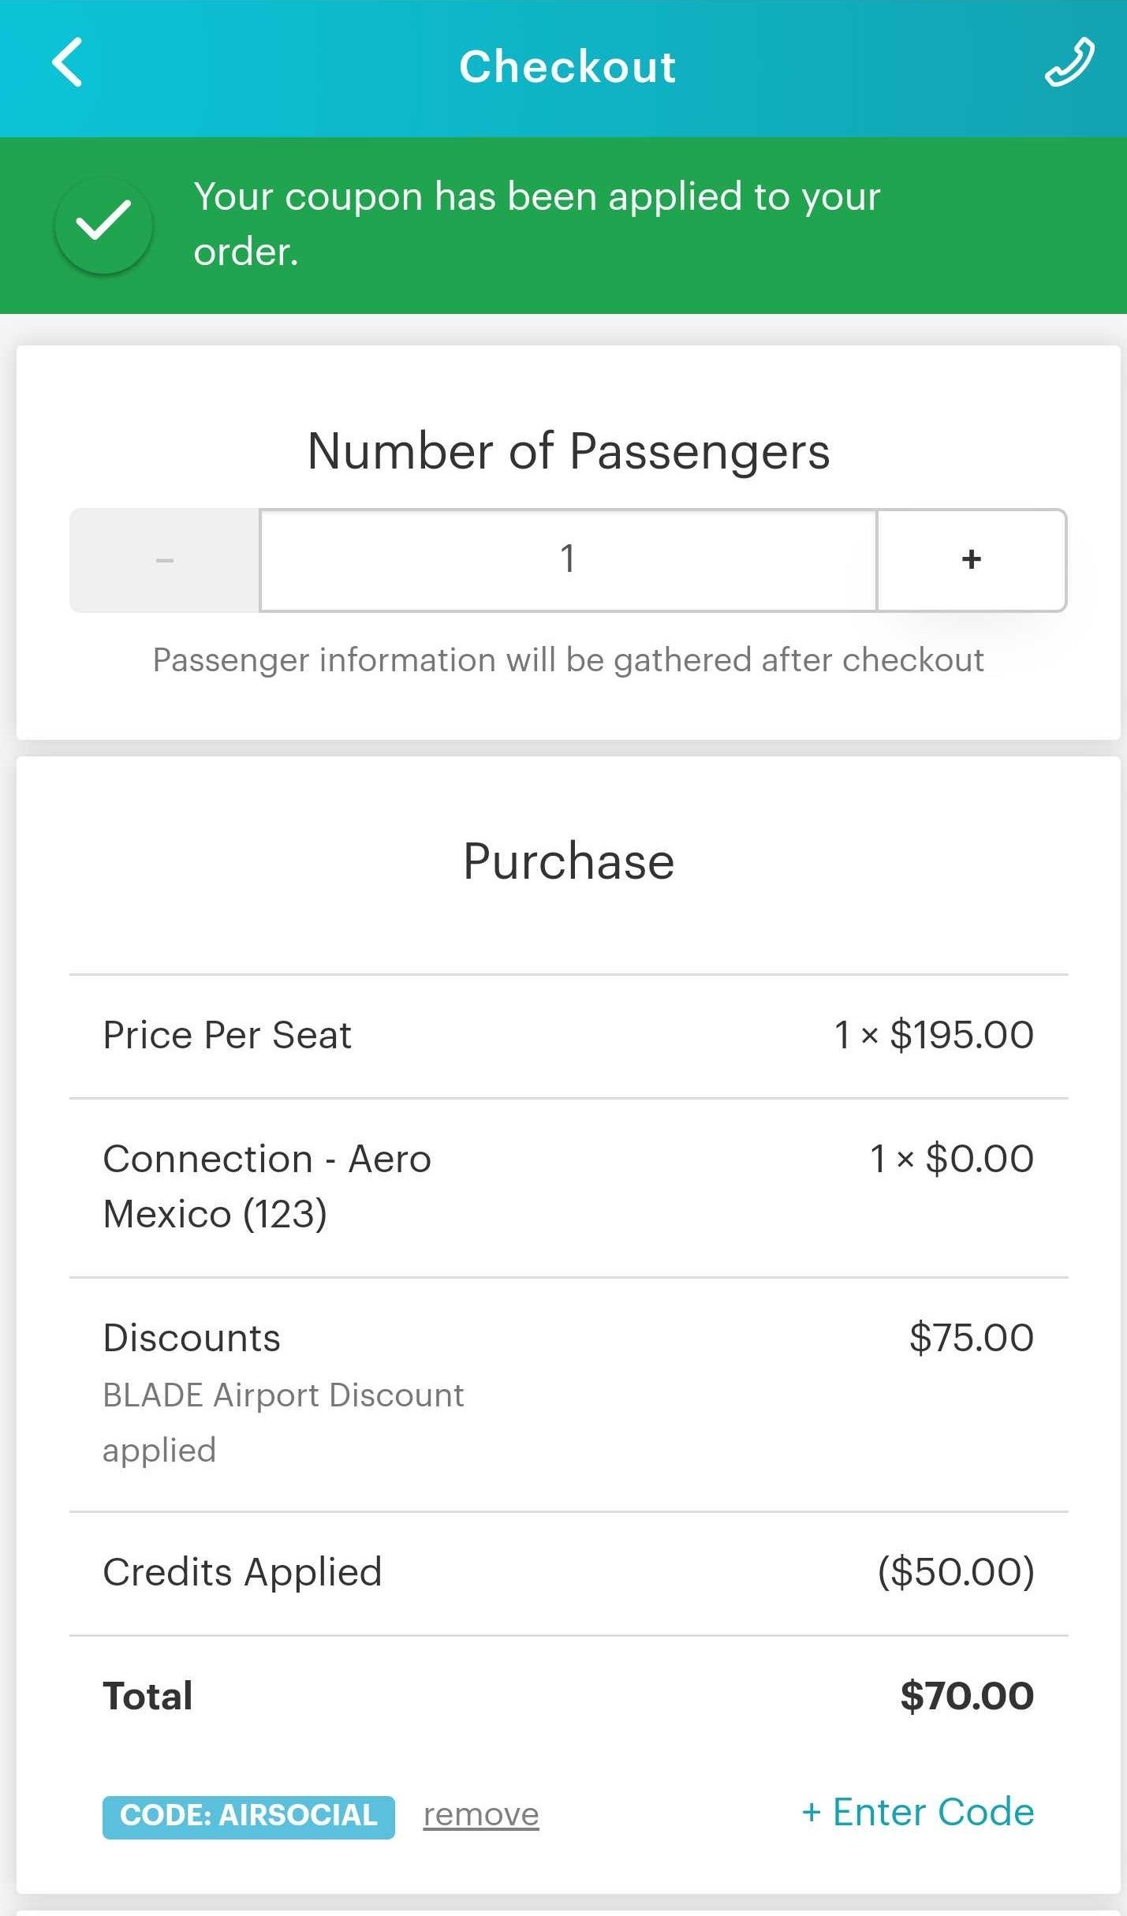Select the Connection - Aero Mexico row label
The height and width of the screenshot is (1916, 1127).
[x=267, y=1186]
